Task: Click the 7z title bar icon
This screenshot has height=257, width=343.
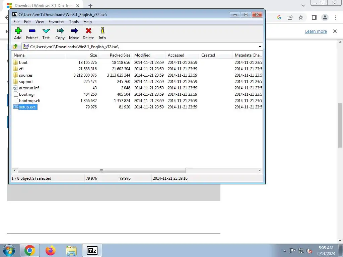Action: 14,14
